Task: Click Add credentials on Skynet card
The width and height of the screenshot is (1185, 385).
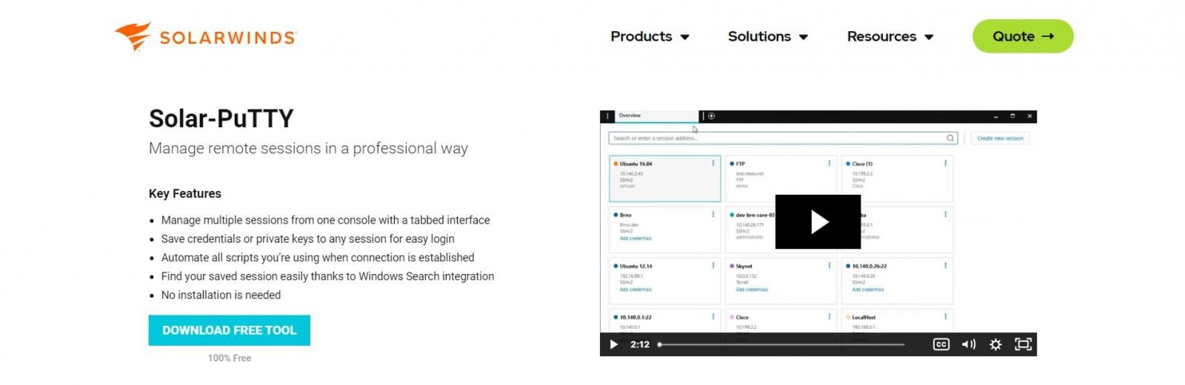Action: [752, 289]
